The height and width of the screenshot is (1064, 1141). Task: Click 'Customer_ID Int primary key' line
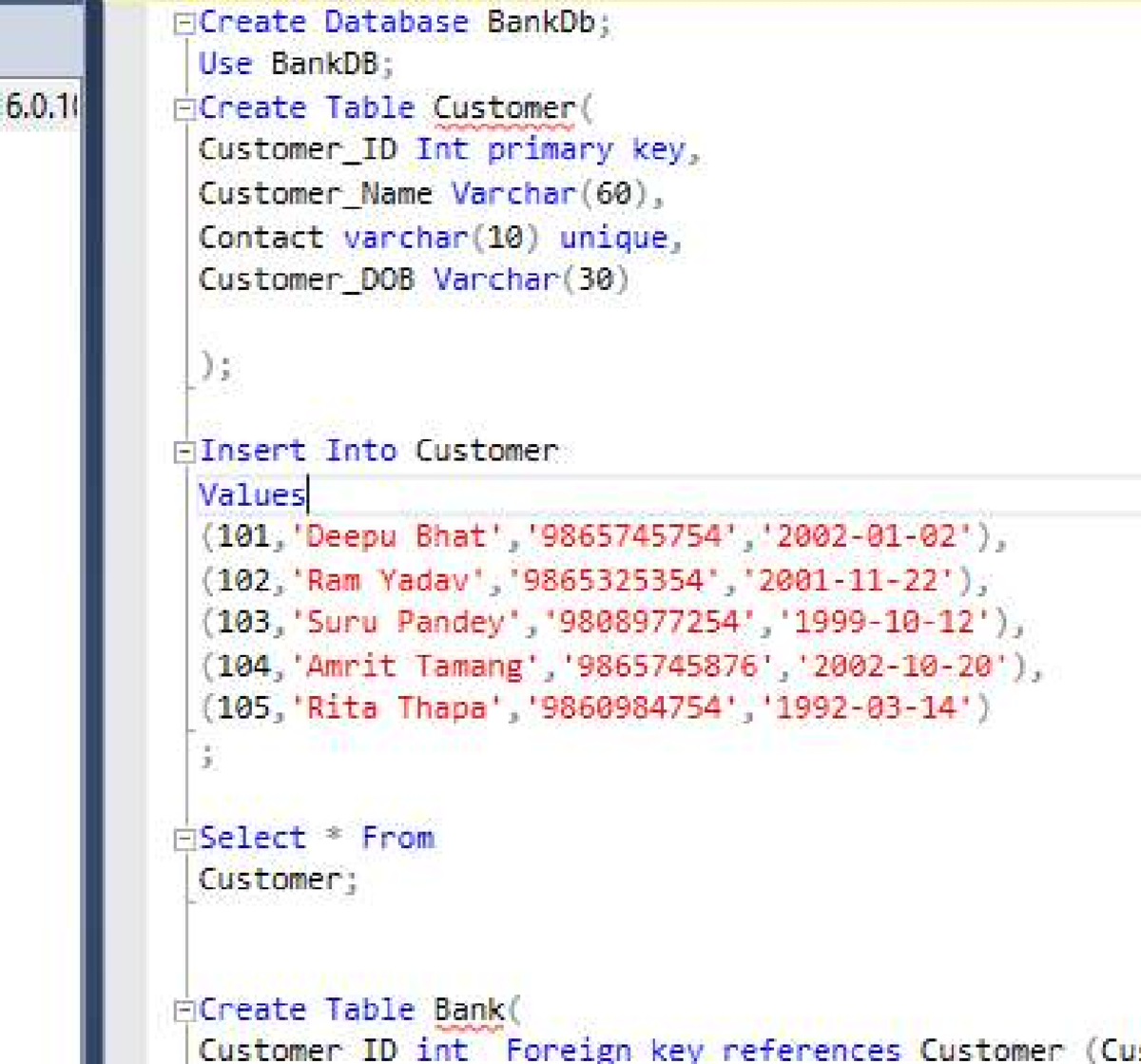tap(450, 150)
